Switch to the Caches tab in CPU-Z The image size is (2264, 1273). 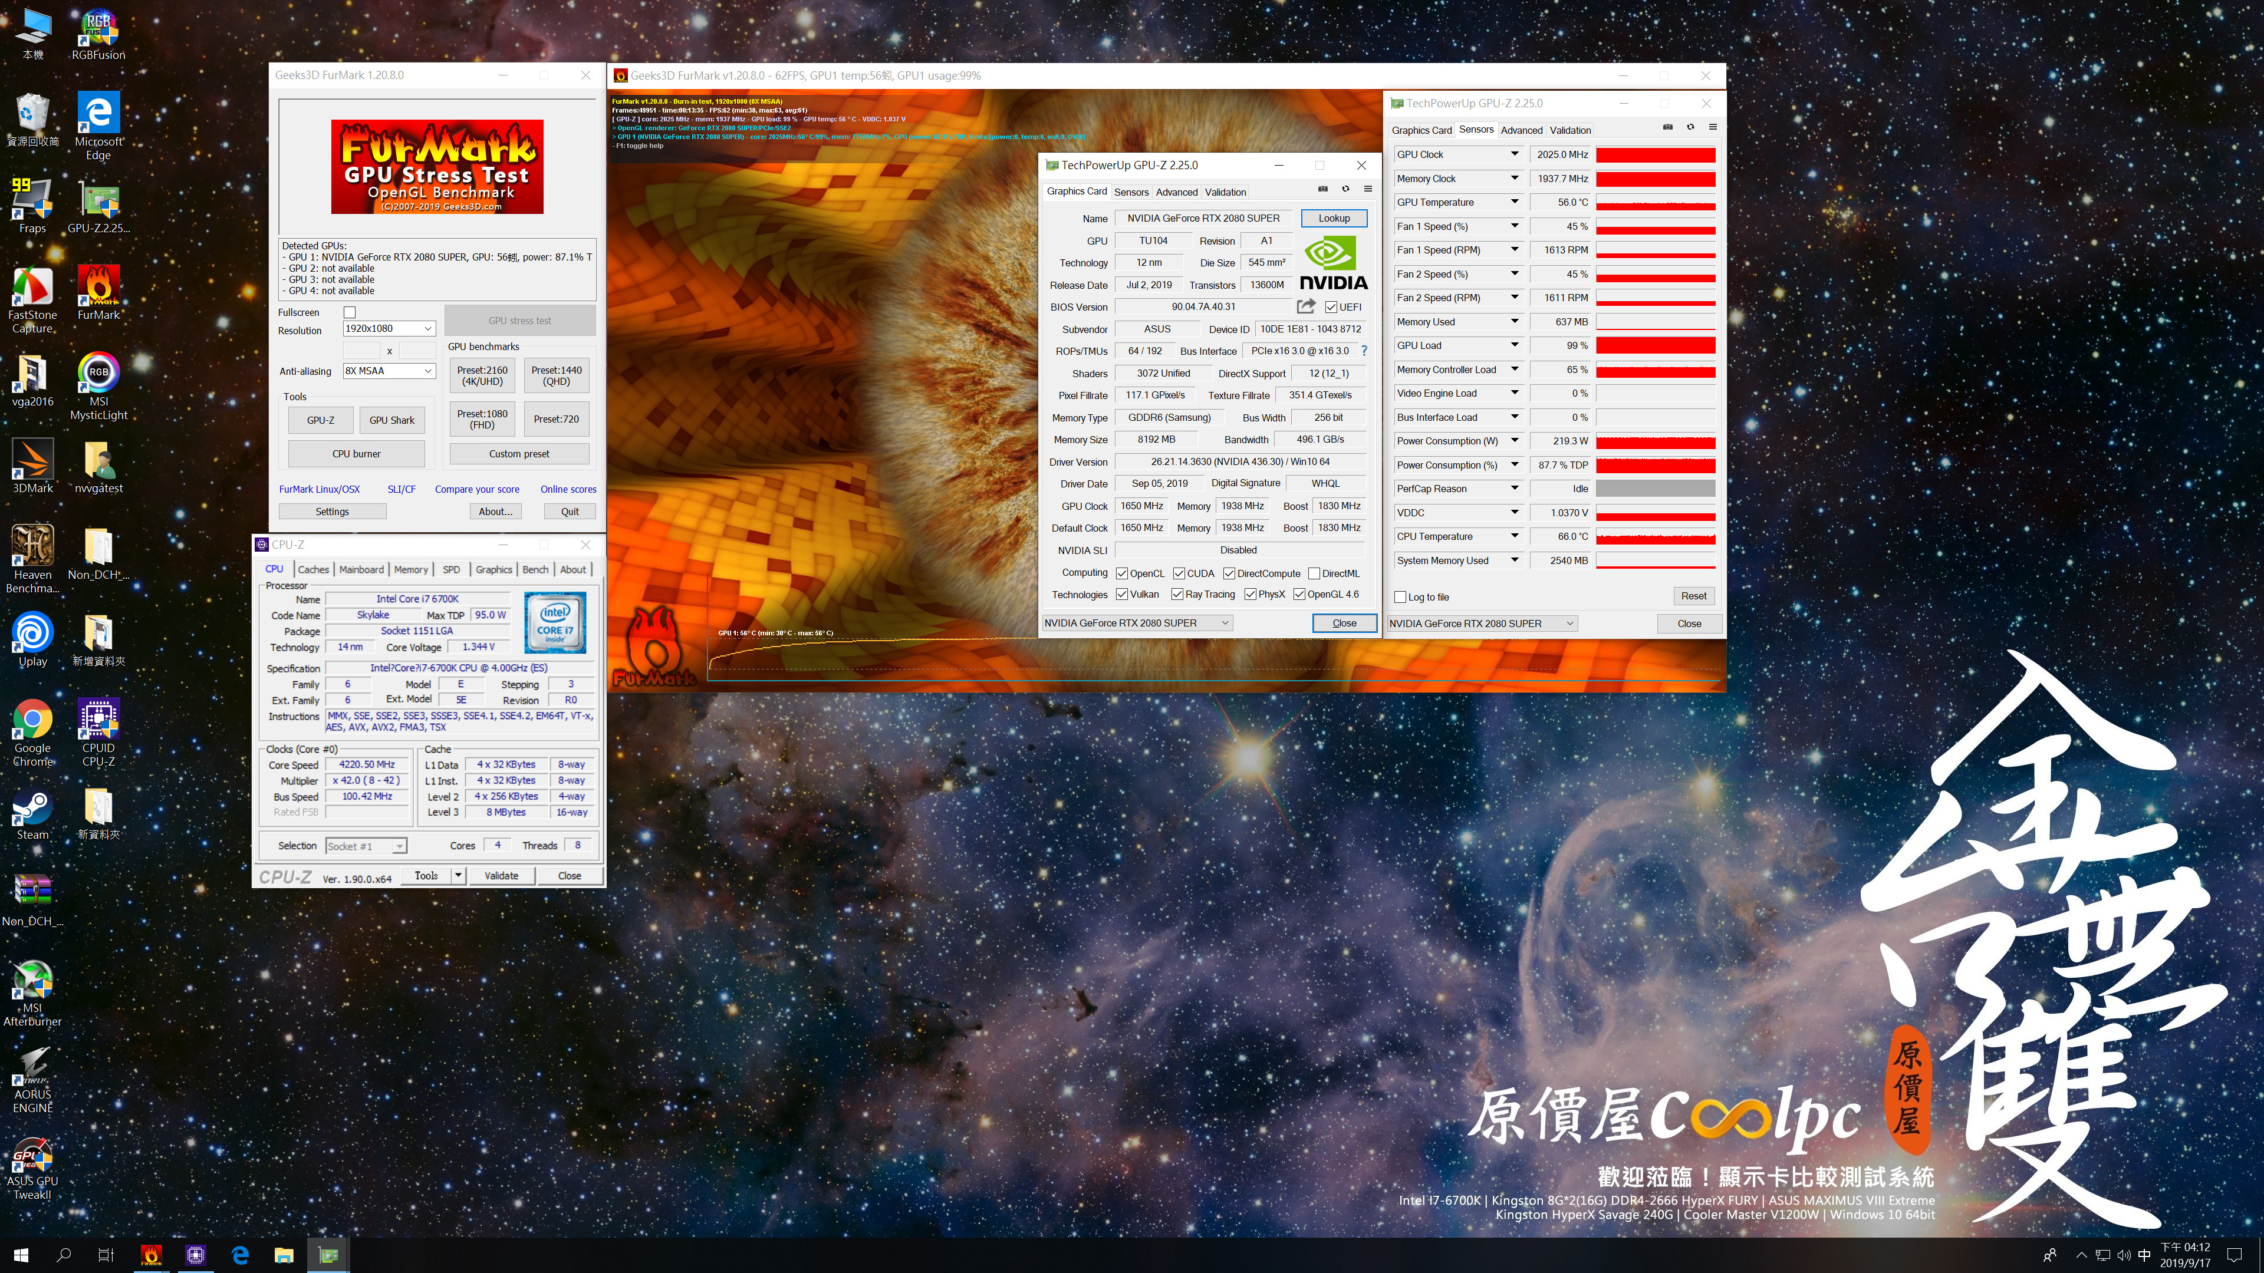[x=313, y=569]
